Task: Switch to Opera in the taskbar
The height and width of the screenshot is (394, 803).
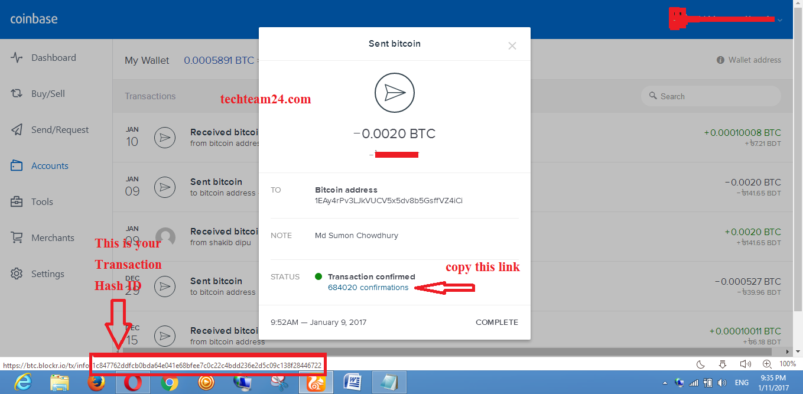Action: click(133, 383)
